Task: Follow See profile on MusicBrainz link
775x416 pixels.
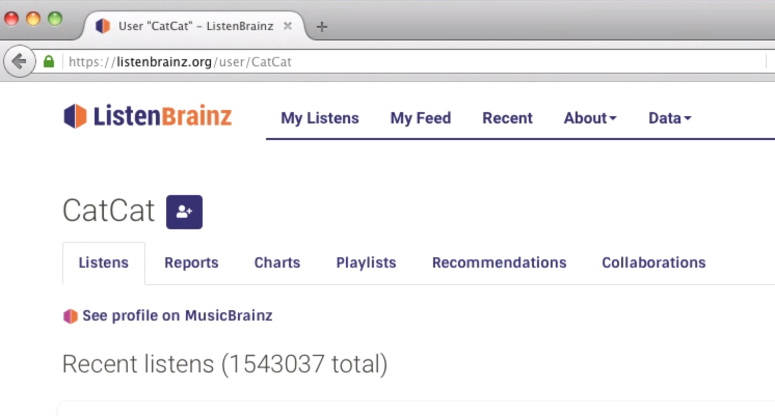Action: (x=177, y=316)
